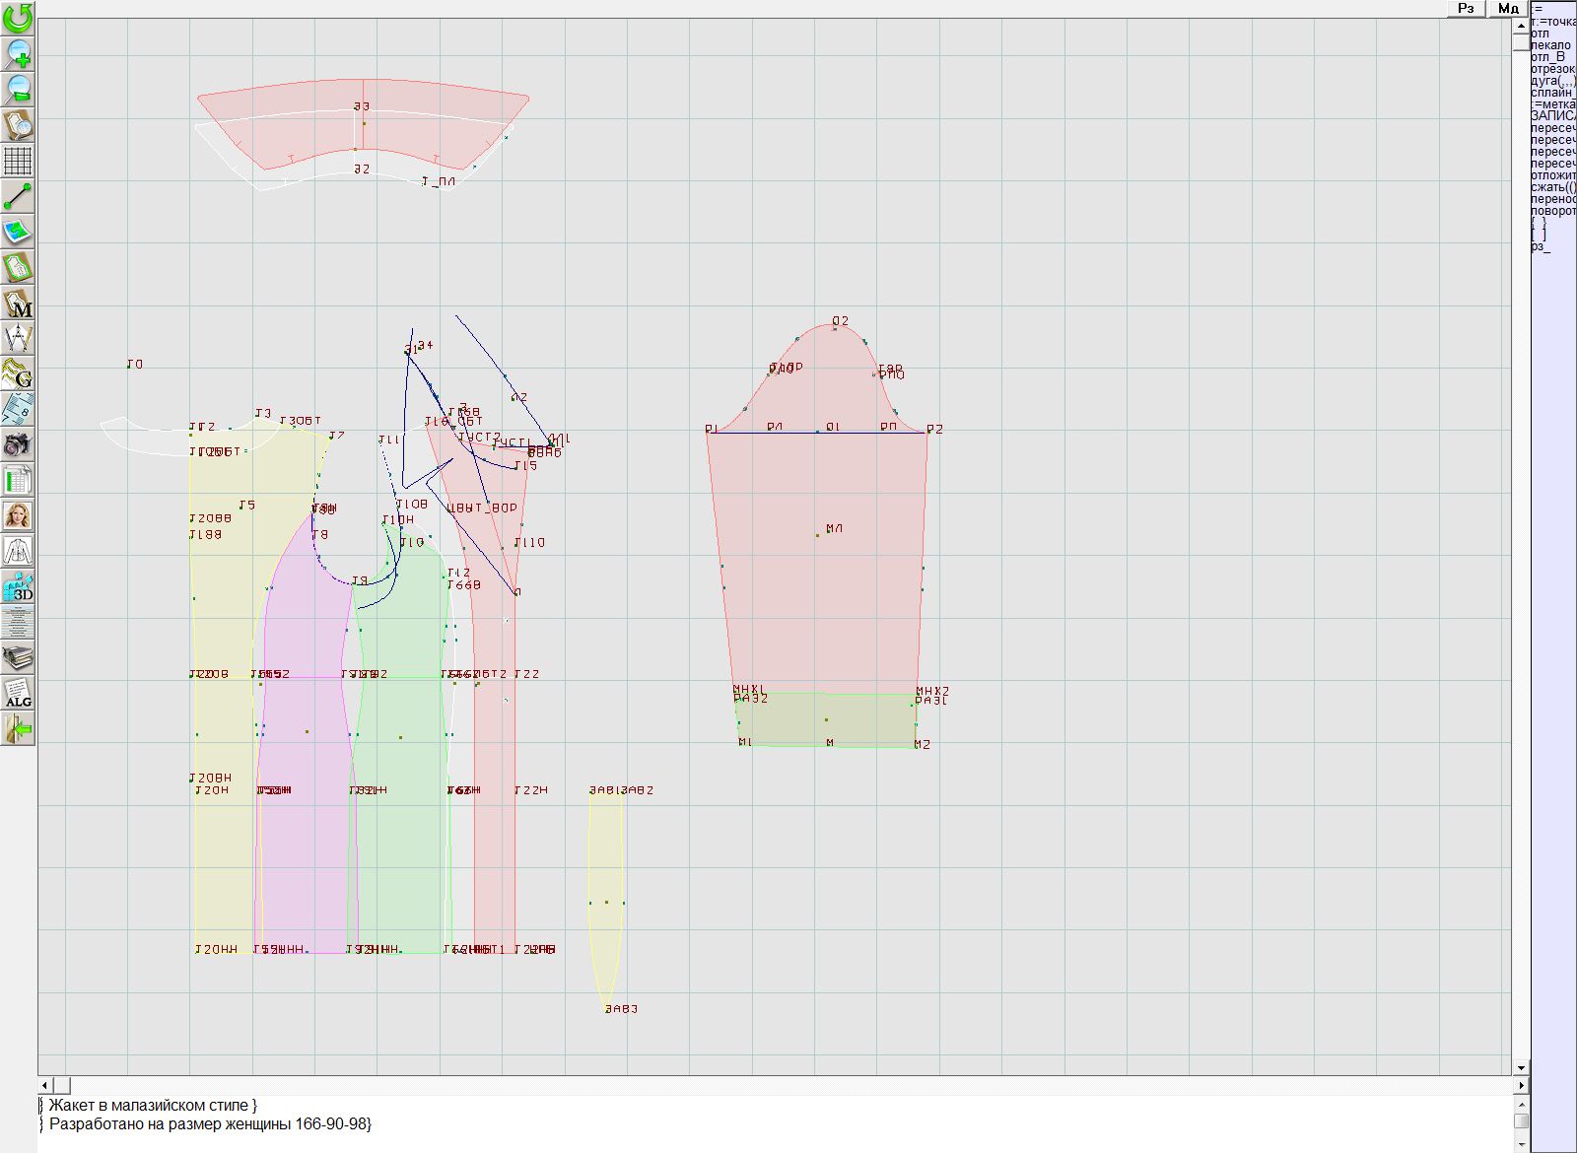Select 'пекало' in the command list
Image resolution: width=1577 pixels, height=1153 pixels.
1550,45
